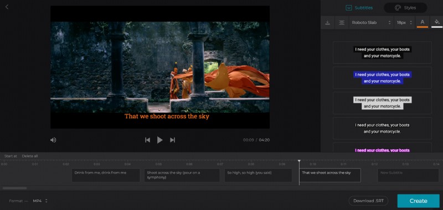Image resolution: width=443 pixels, height=210 pixels.
Task: Skip to previous subtitle
Action: (147, 140)
